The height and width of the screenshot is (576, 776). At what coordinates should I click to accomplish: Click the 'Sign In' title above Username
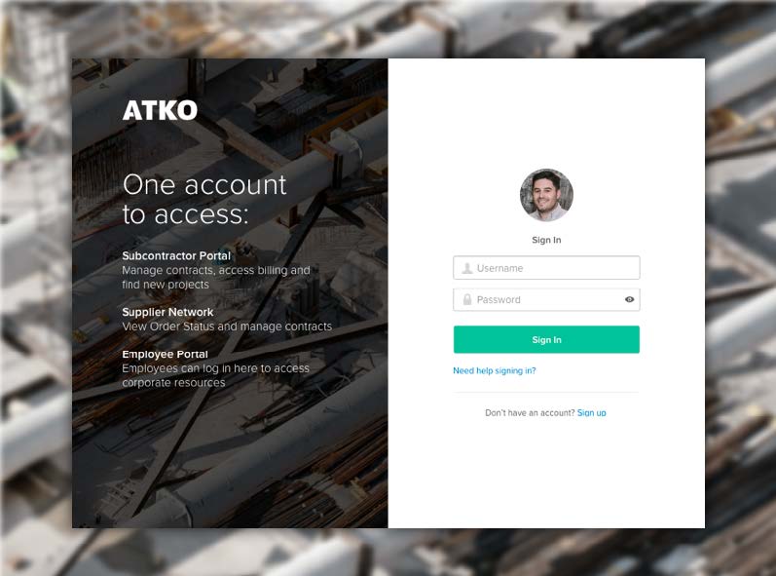546,240
